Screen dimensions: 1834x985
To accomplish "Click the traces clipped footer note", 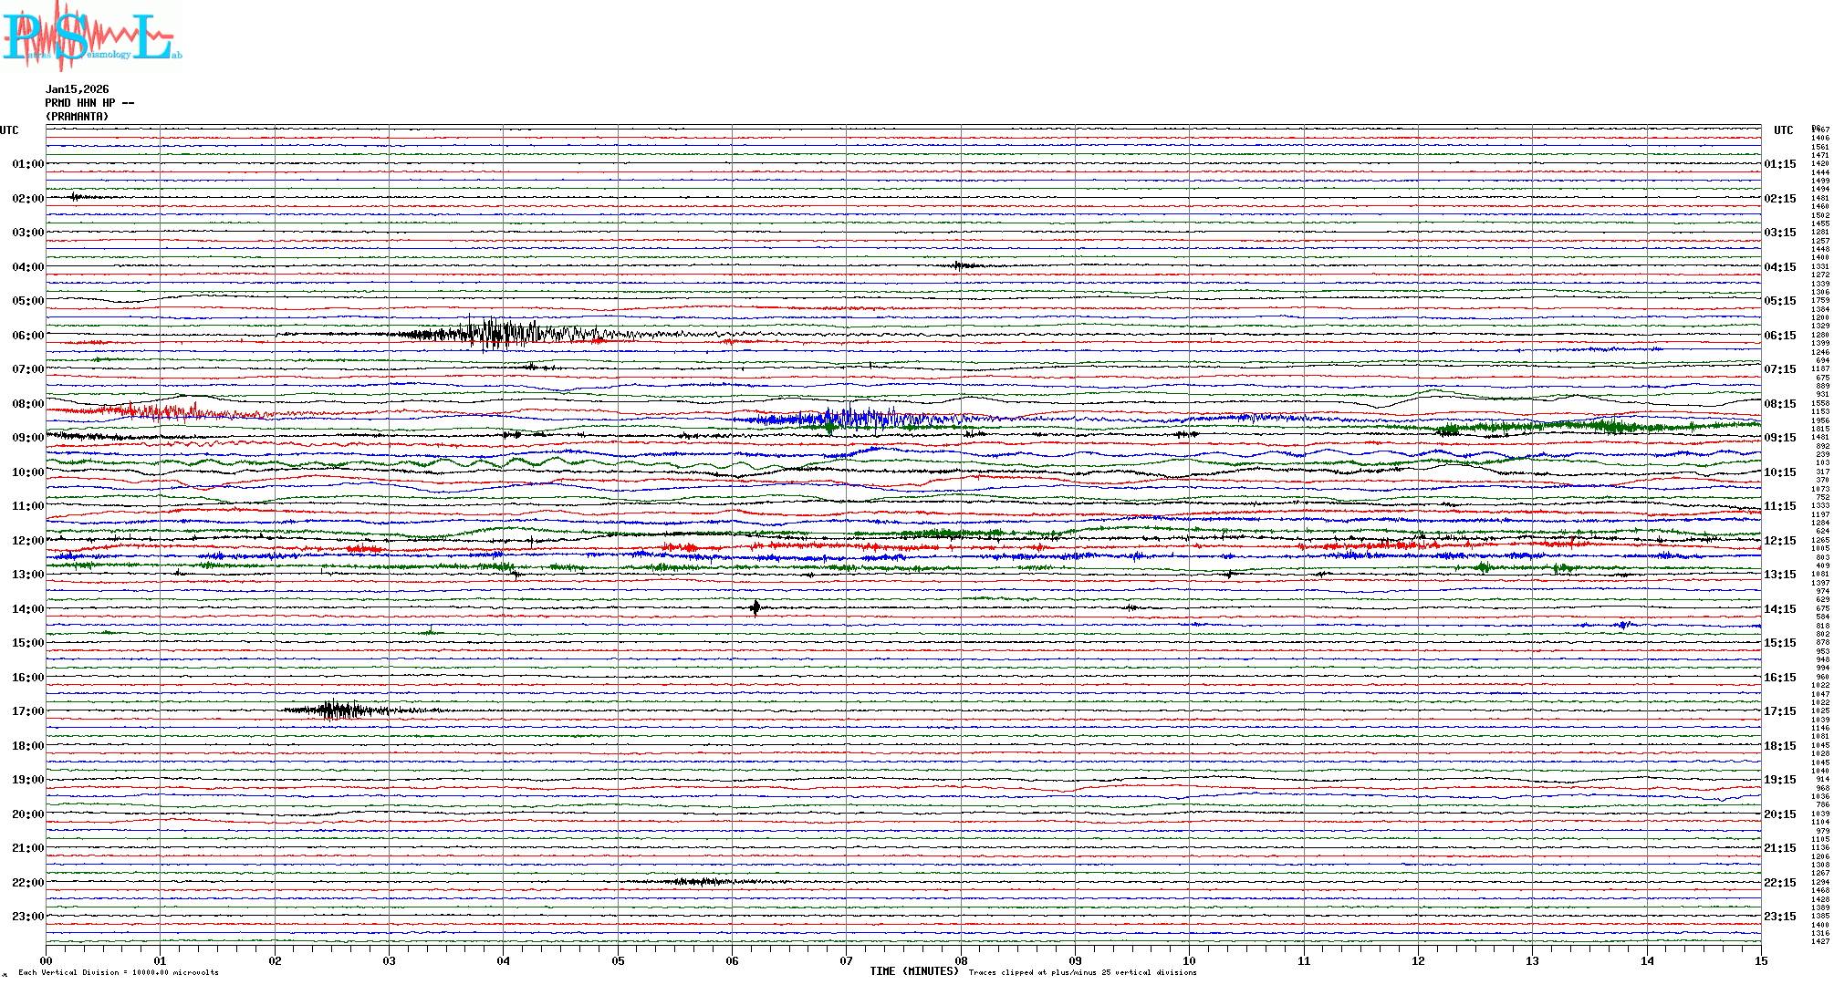I will (1082, 972).
